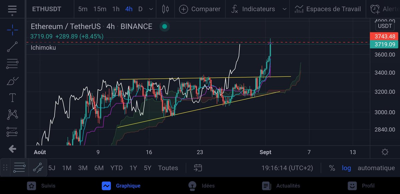This screenshot has height=194, width=400.
Task: Select the 4h timeframe
Action: pyautogui.click(x=129, y=9)
